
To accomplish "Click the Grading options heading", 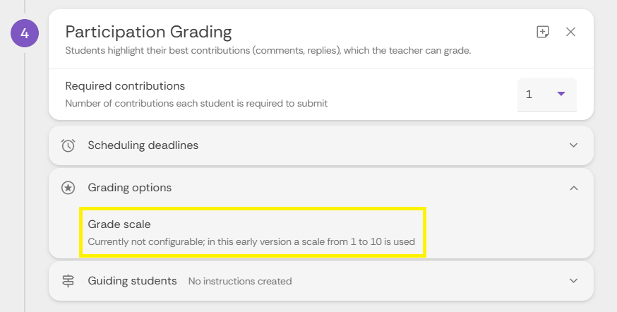I will click(129, 188).
